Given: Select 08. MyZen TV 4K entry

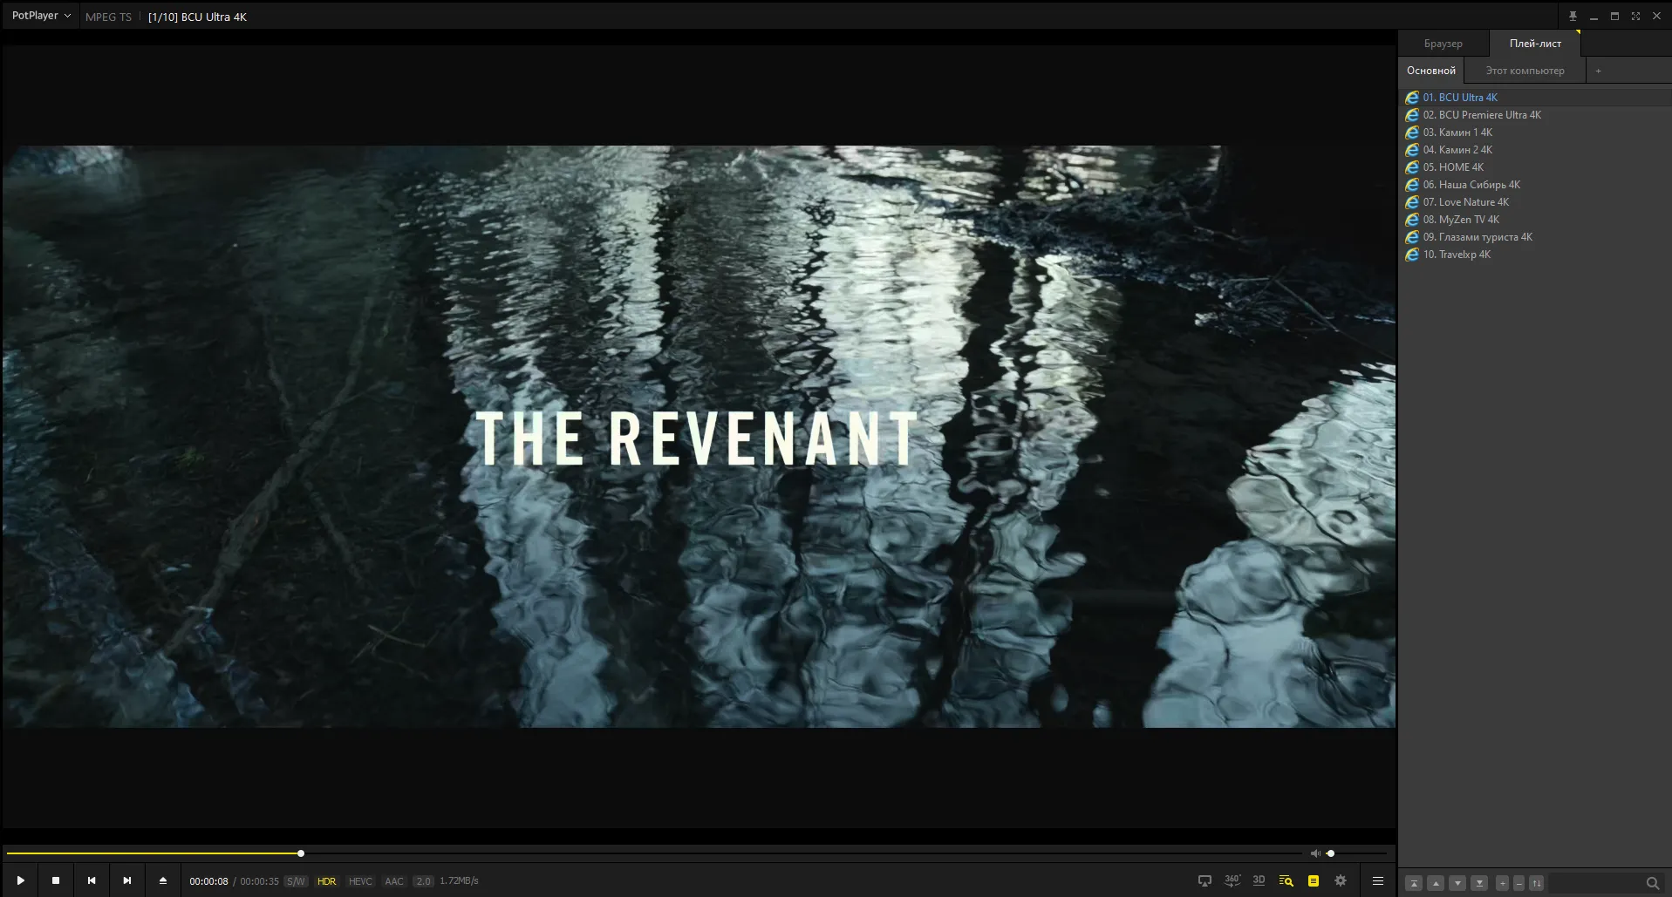Looking at the screenshot, I should point(1535,220).
